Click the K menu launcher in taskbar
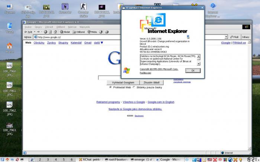Screen dimensions: 260x162 (2, 159)
